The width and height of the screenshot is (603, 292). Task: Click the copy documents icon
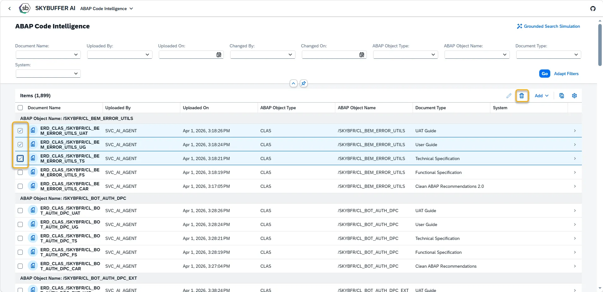[561, 96]
